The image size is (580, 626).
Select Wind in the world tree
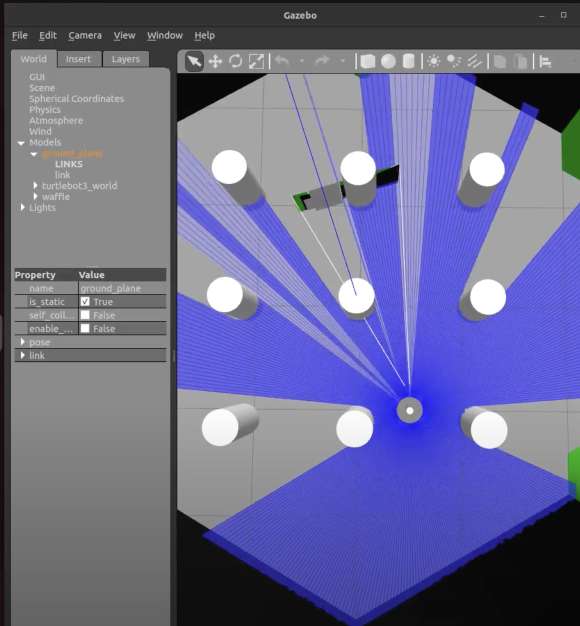[40, 131]
